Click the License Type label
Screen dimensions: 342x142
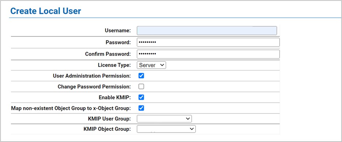click(114, 65)
